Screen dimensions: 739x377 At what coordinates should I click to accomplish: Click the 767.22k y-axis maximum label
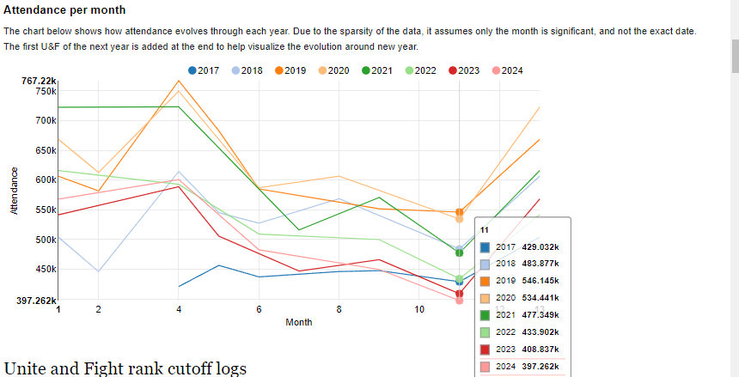[x=40, y=81]
